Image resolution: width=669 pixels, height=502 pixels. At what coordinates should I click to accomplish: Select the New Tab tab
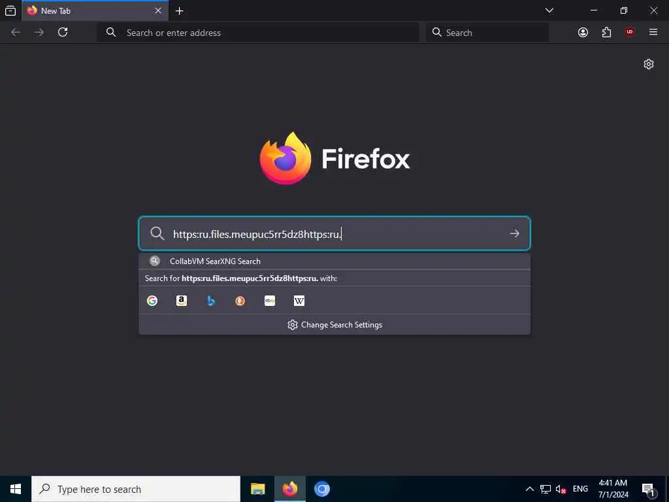(x=95, y=10)
